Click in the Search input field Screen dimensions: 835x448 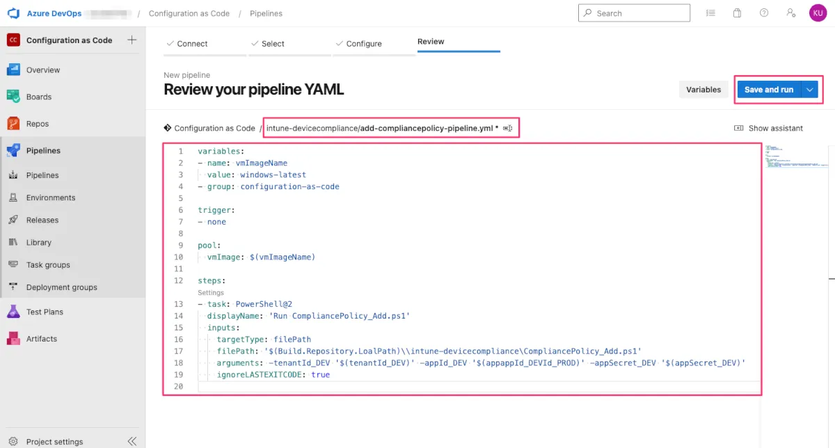click(x=640, y=13)
